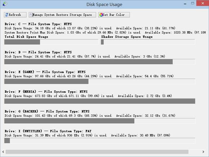This screenshot has width=209, height=157.
Task: Click the scroll left arrow
Action: pyautogui.click(x=3, y=152)
